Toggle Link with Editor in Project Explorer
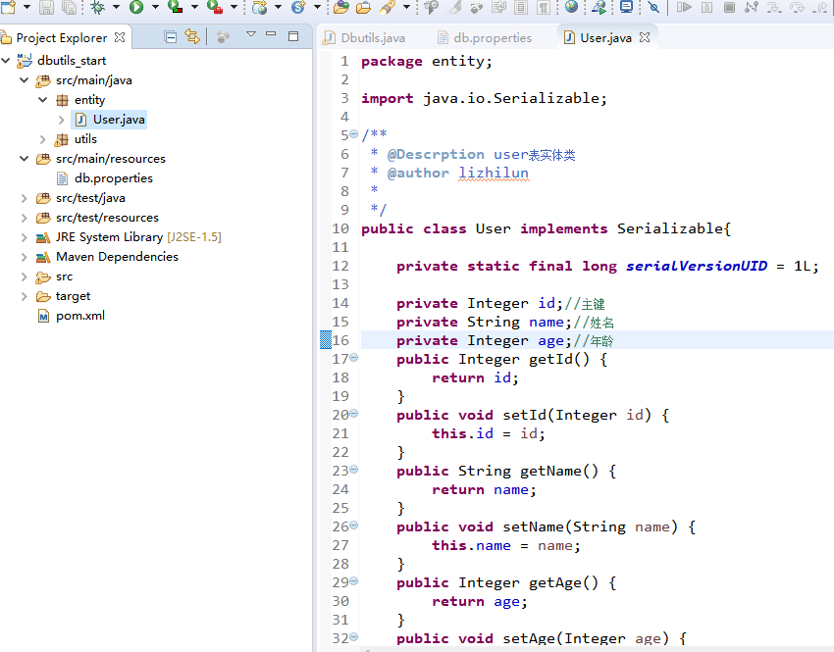 [192, 37]
